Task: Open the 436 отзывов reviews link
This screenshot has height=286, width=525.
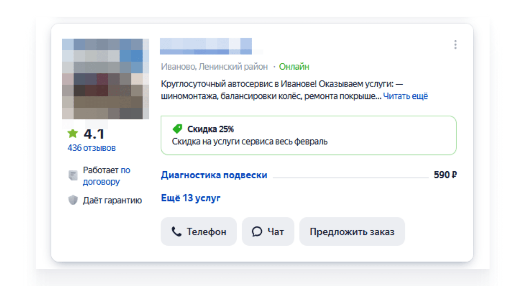Action: 92,148
